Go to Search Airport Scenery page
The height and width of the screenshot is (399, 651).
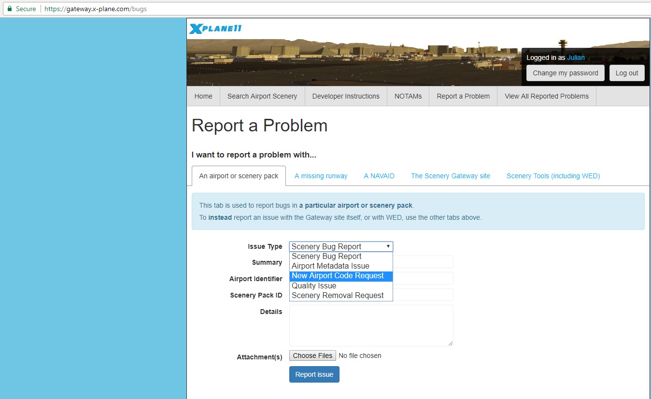click(x=262, y=96)
